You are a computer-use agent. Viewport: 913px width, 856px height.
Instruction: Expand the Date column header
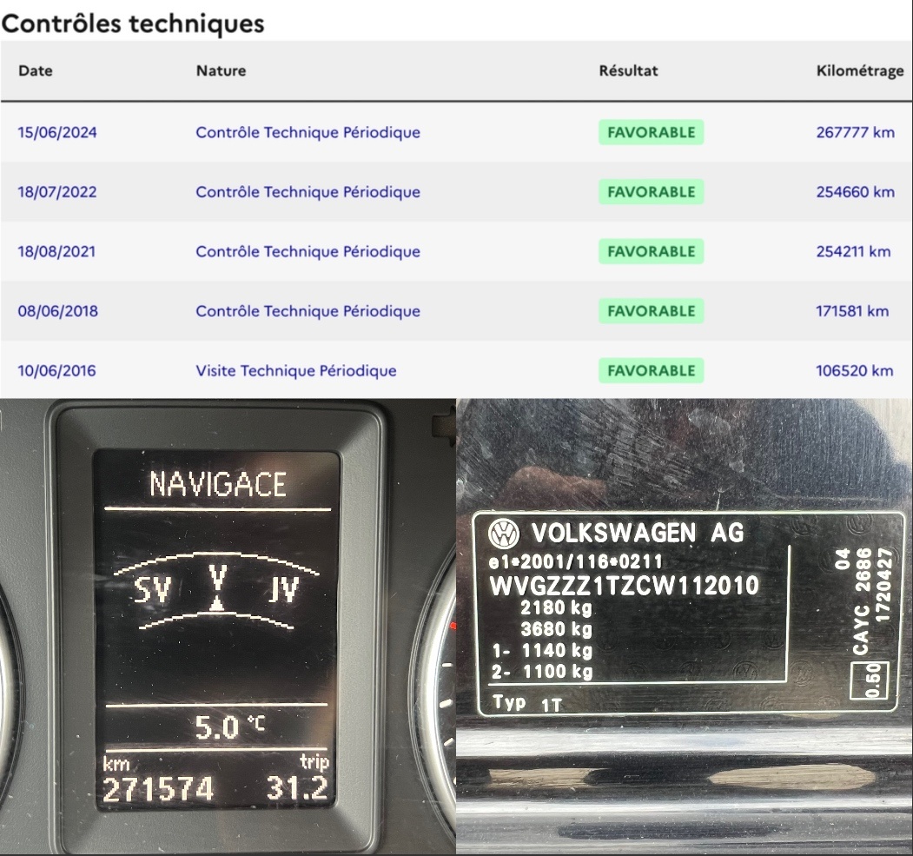click(x=36, y=71)
